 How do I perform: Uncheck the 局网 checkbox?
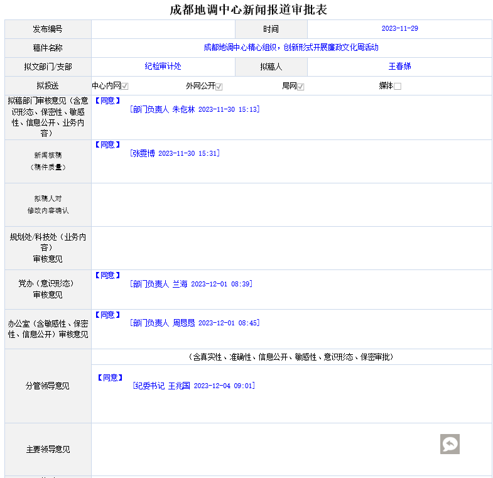pyautogui.click(x=301, y=87)
